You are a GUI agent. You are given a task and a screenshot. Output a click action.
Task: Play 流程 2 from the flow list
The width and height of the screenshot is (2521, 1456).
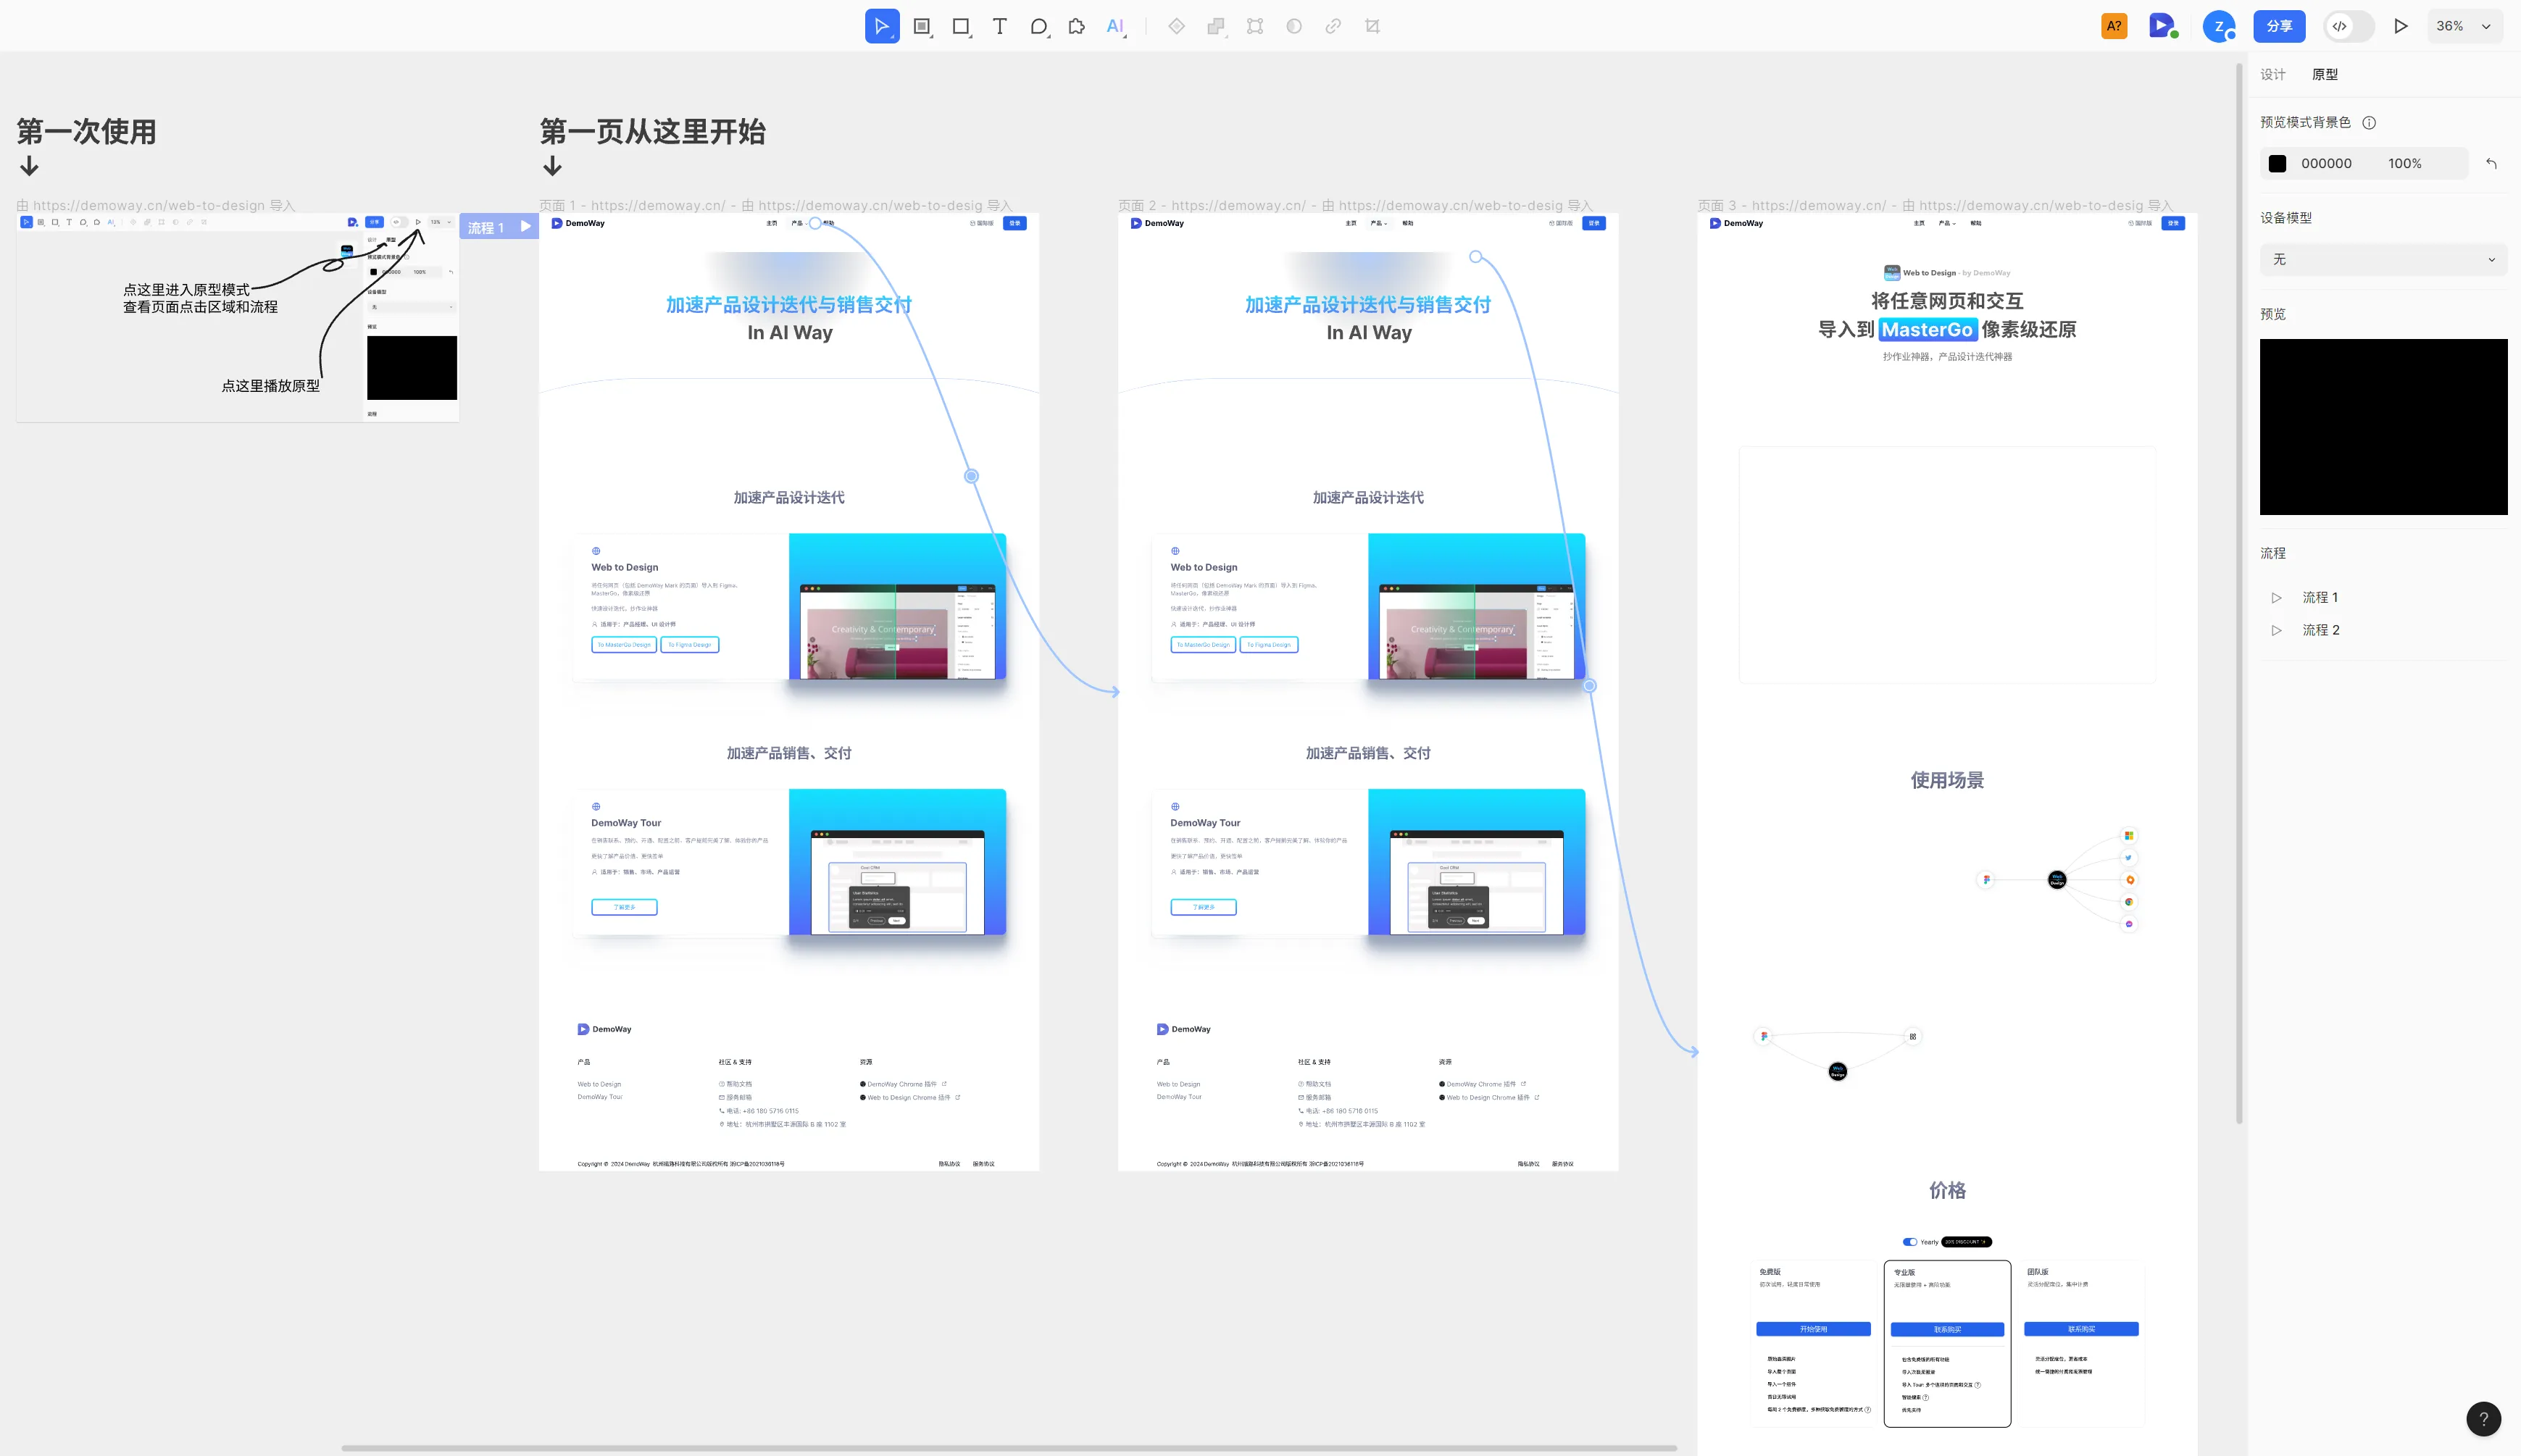pyautogui.click(x=2276, y=630)
